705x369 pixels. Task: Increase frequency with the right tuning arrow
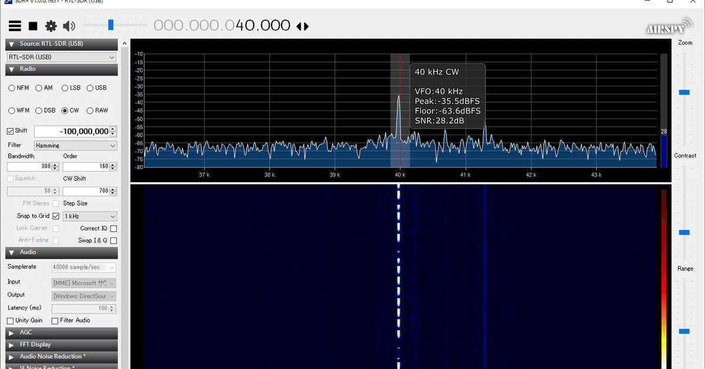coord(307,25)
